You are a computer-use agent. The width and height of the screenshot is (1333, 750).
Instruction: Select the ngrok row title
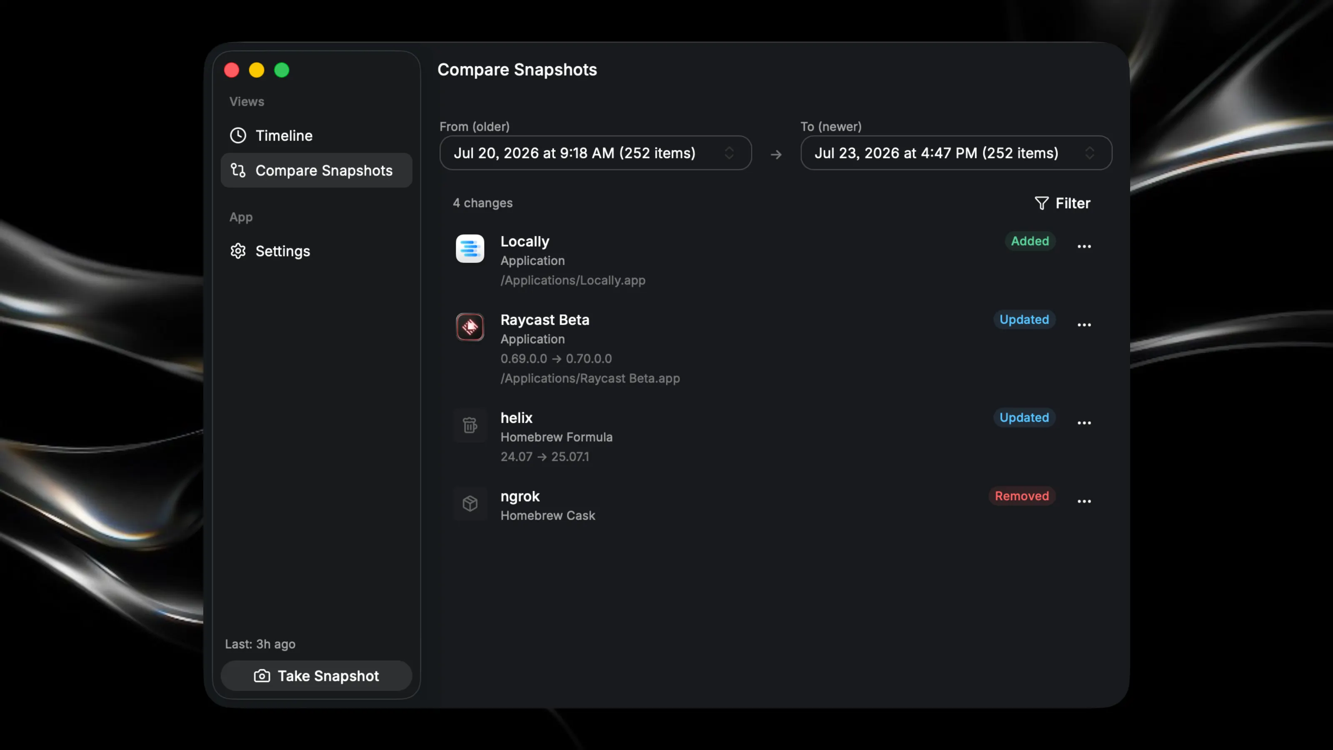tap(520, 496)
